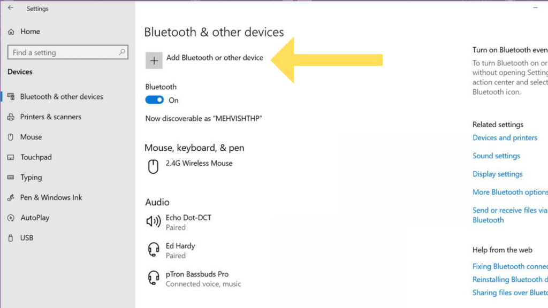The height and width of the screenshot is (308, 548).
Task: Open the Touchpad section
Action: [36, 157]
